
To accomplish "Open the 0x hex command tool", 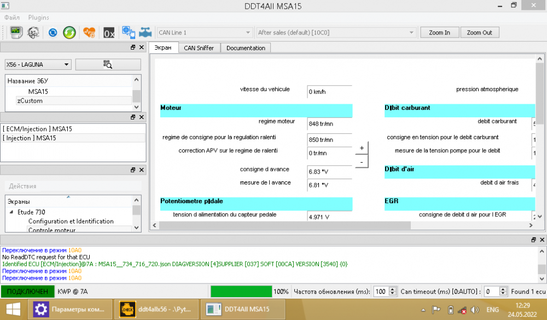I will click(109, 33).
